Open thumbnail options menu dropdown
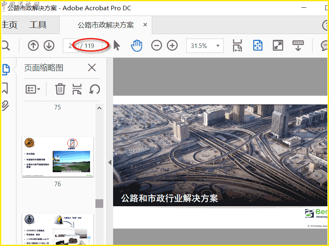The width and height of the screenshot is (329, 246). (33, 89)
